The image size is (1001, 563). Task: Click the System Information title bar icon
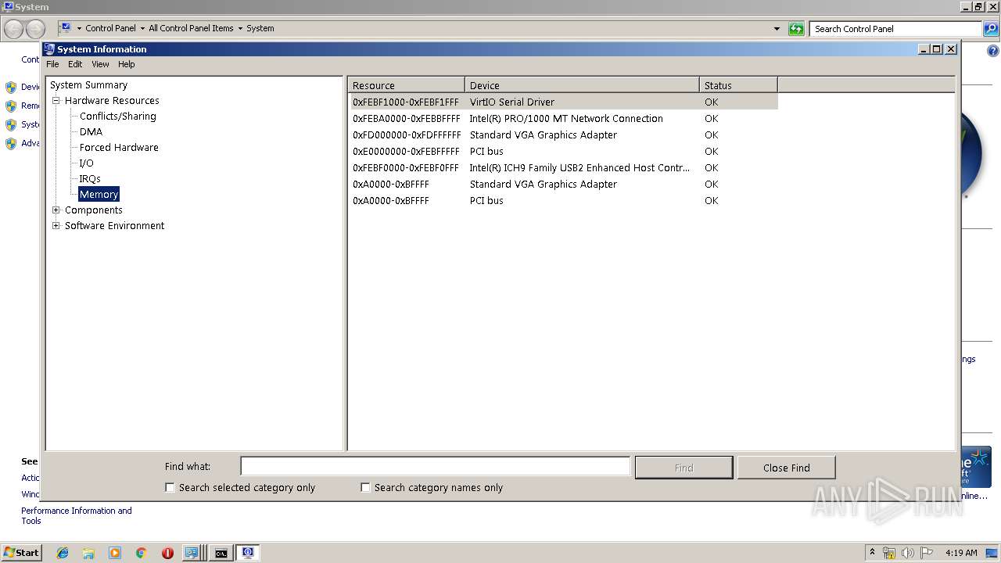pos(49,48)
